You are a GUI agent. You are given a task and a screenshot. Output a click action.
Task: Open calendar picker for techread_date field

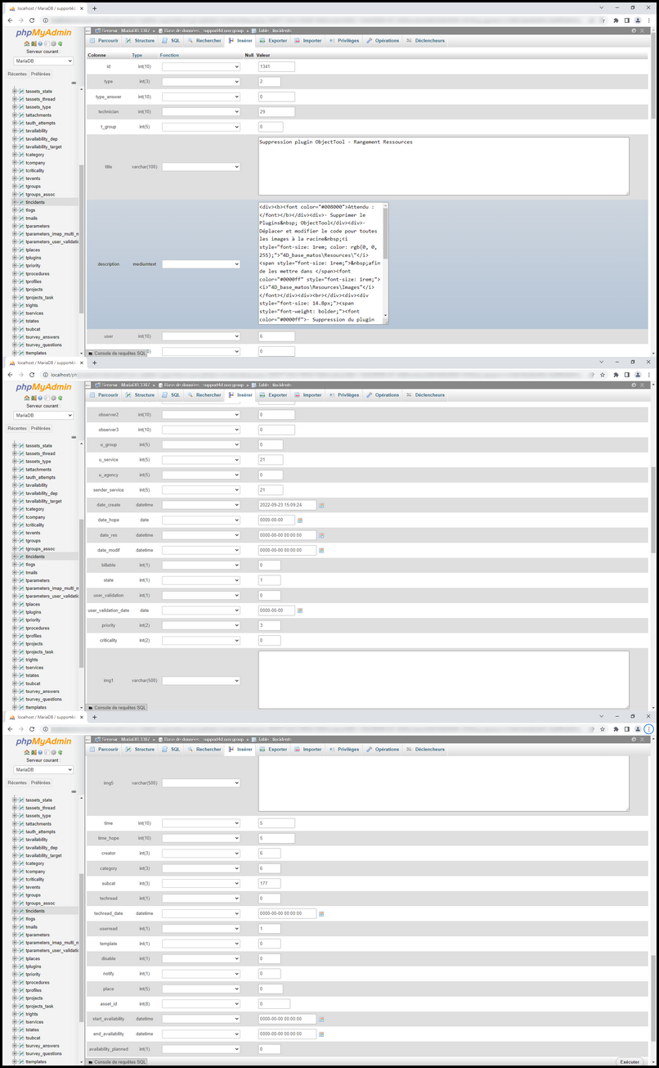tap(321, 913)
